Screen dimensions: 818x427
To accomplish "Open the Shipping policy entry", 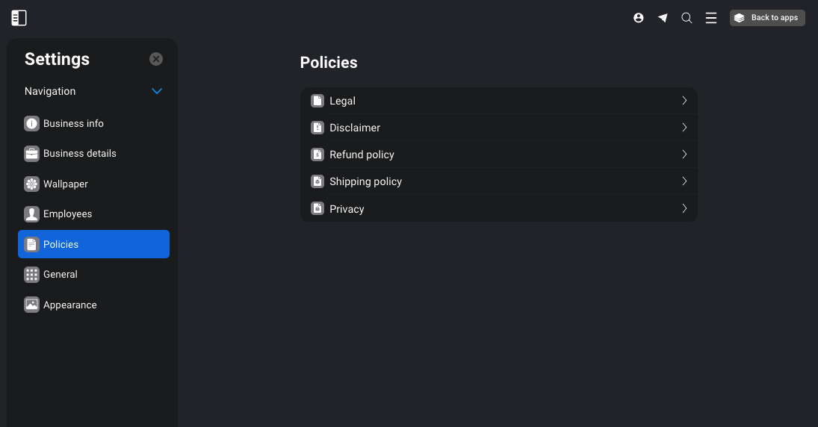I will pos(499,181).
